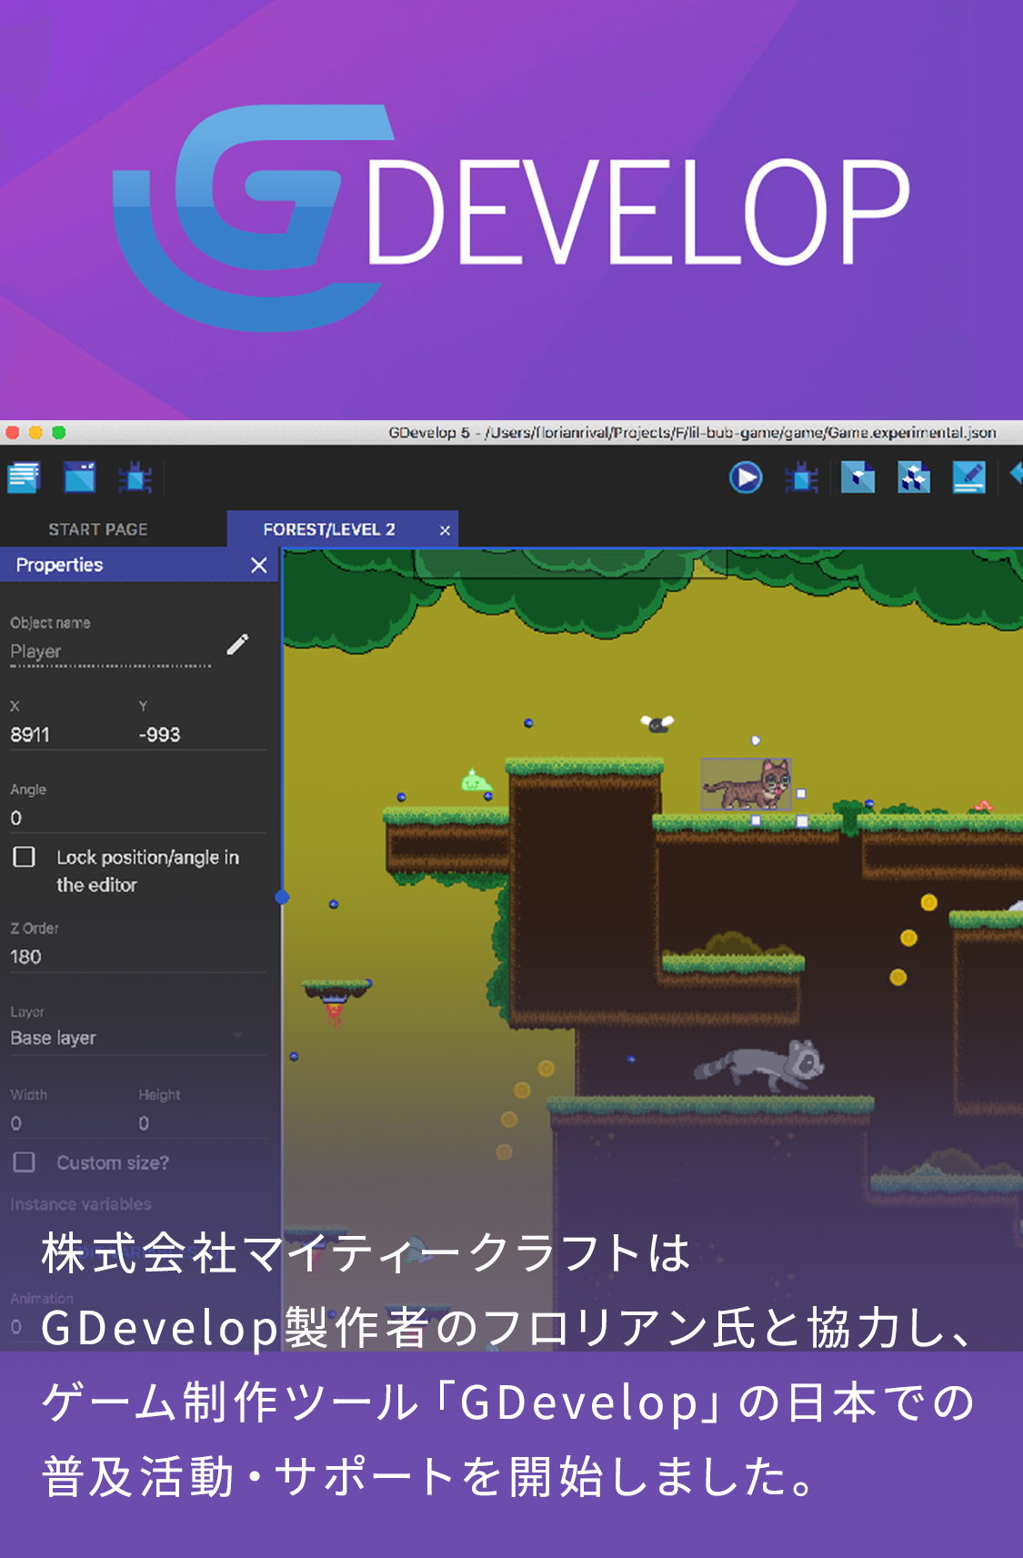Tick the Custom size? checkbox
The image size is (1023, 1558).
(25, 1162)
